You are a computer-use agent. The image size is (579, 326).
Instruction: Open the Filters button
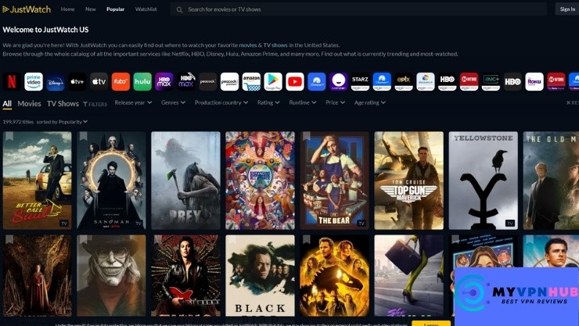click(95, 103)
